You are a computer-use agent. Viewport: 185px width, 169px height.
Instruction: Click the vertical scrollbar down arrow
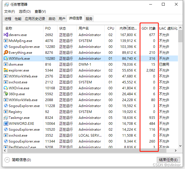(x=180, y=146)
